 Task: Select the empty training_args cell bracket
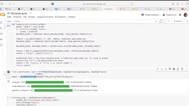(9, 97)
